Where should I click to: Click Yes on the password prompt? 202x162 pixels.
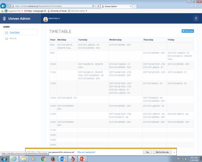coord(147,152)
